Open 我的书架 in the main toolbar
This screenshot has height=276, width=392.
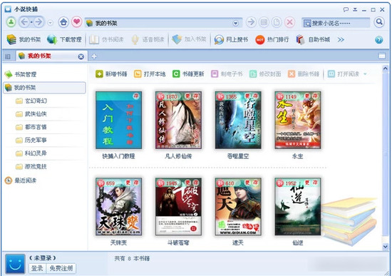click(24, 39)
